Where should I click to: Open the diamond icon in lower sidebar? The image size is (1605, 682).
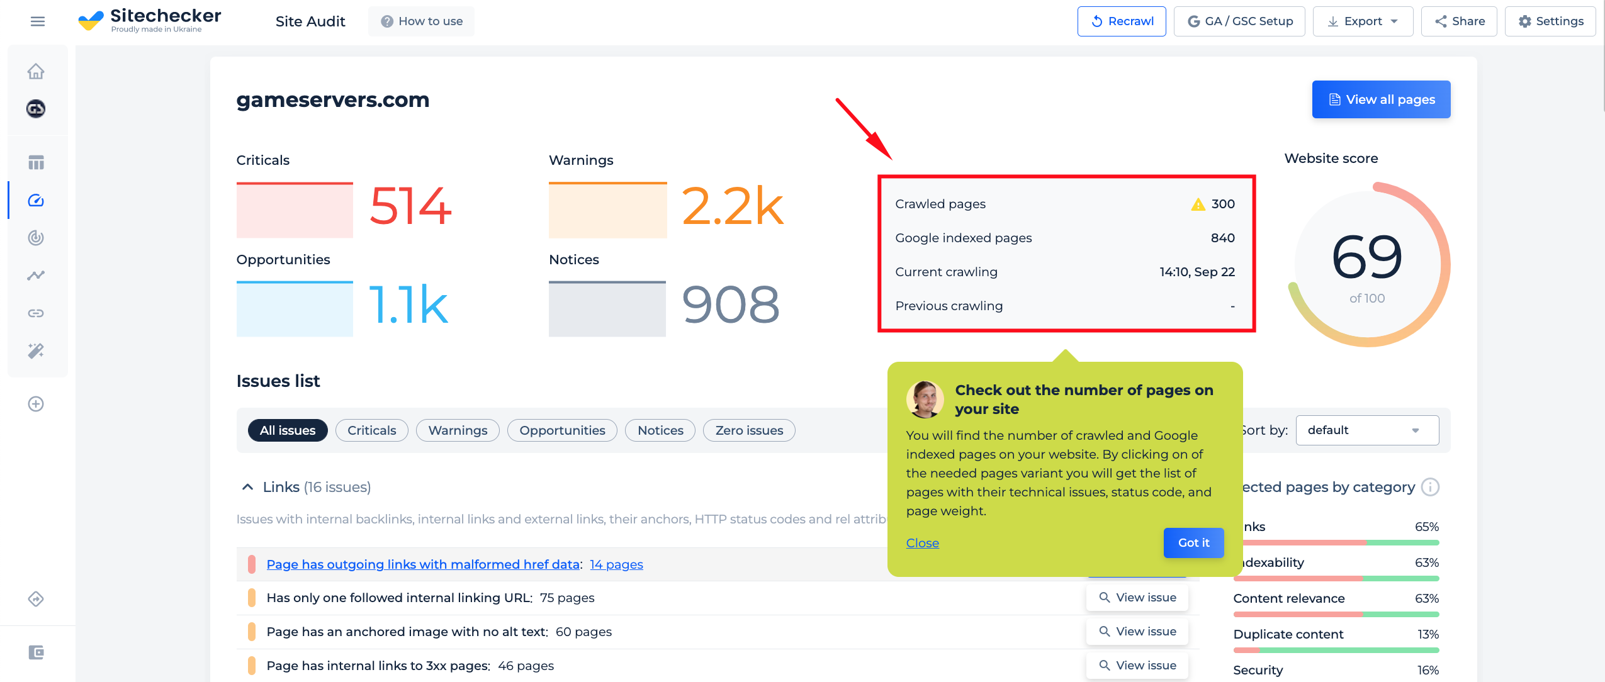point(36,599)
